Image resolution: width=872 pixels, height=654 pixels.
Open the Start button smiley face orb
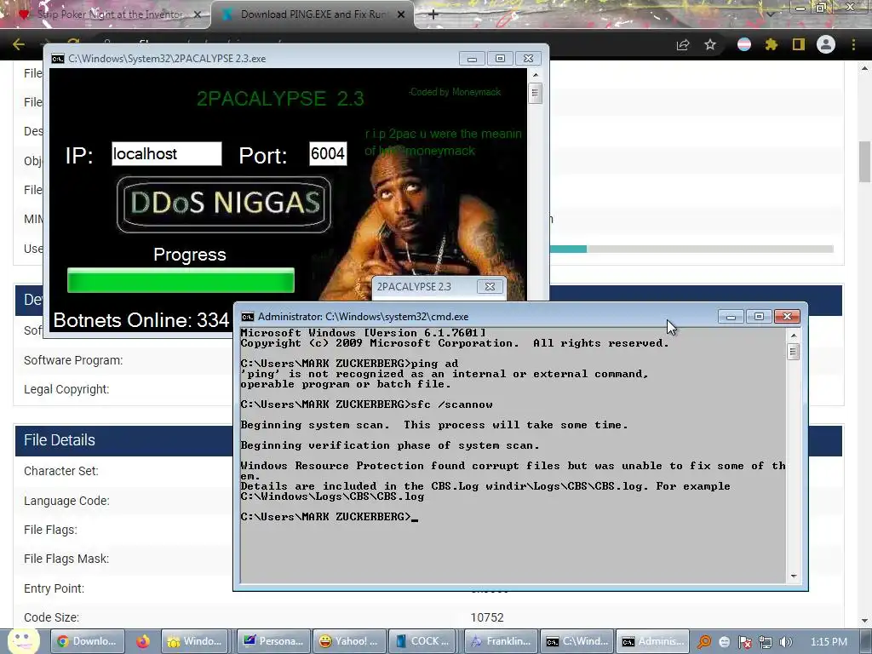click(x=23, y=641)
